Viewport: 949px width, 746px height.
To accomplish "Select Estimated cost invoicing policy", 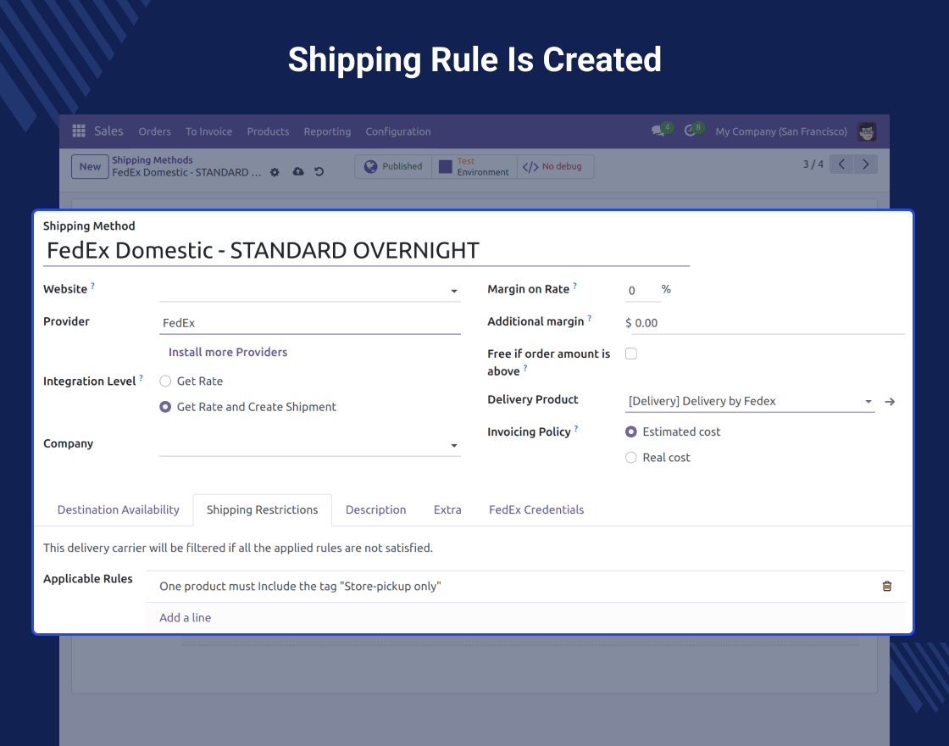I will pyautogui.click(x=631, y=431).
